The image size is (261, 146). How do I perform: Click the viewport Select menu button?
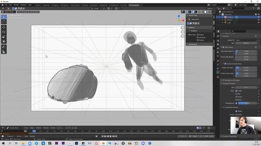25,12
